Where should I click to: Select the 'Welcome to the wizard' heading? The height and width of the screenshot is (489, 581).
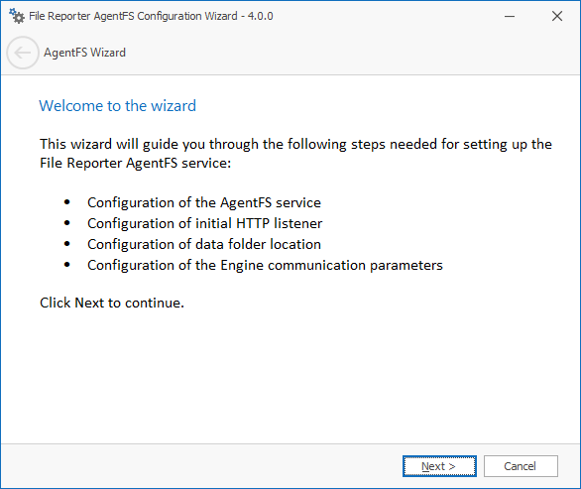point(117,106)
